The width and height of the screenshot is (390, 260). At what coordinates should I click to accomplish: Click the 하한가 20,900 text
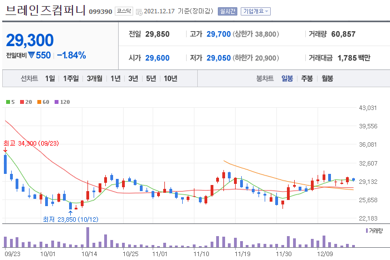pos(256,58)
